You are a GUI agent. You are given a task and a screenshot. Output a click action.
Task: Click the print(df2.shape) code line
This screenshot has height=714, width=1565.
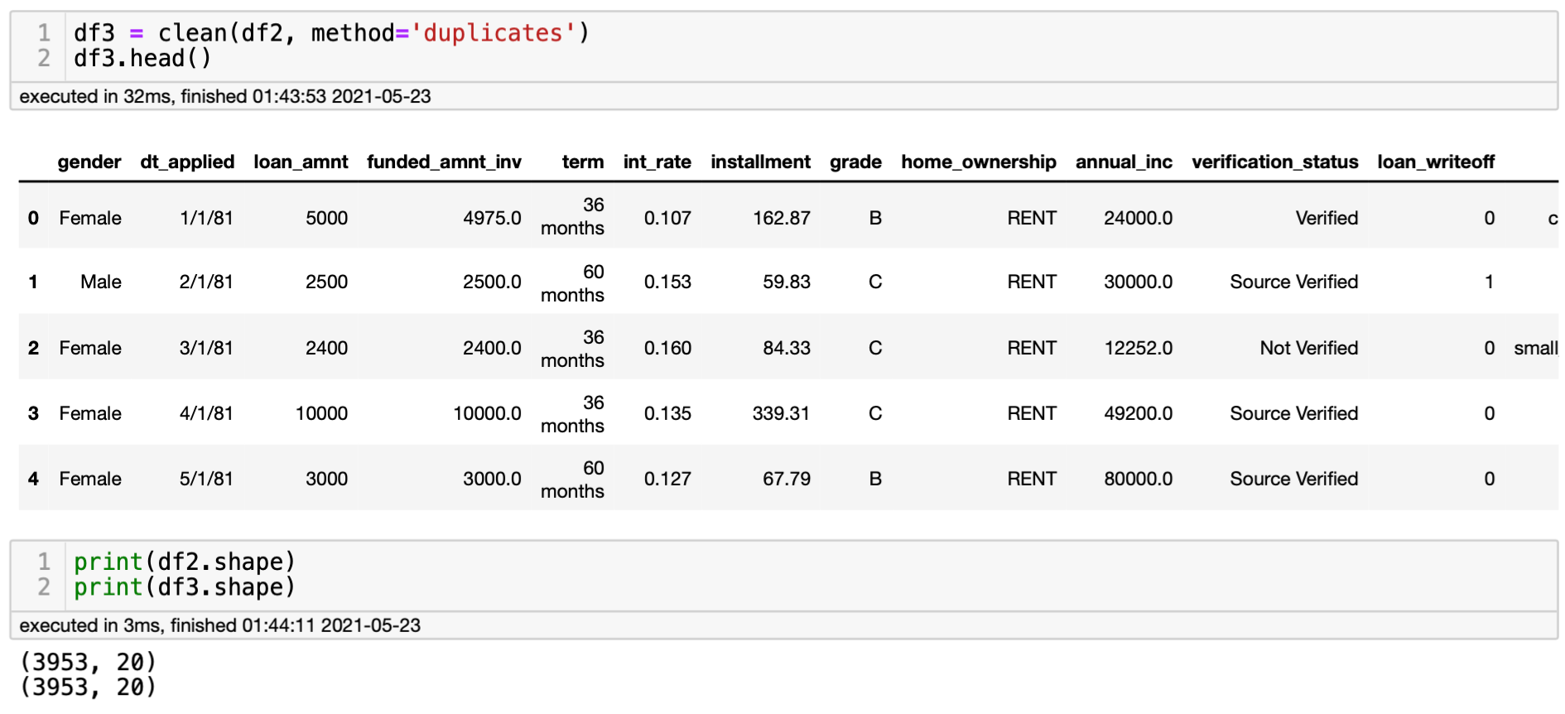coord(184,562)
